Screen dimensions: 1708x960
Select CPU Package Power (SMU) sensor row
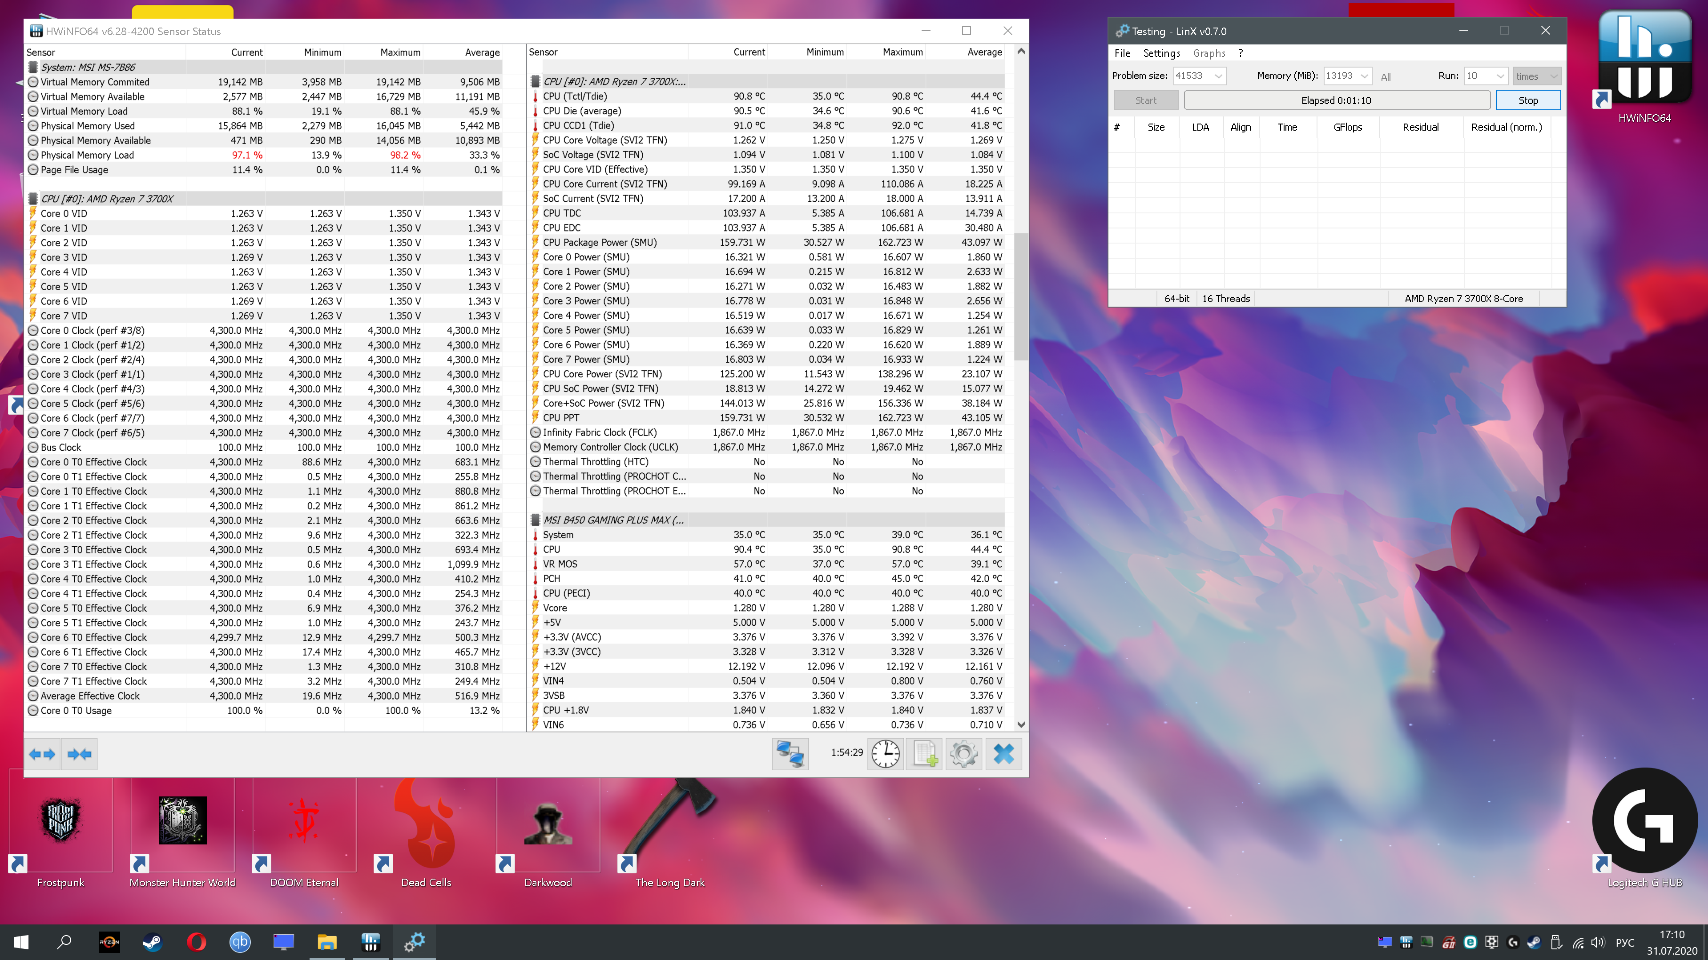pos(600,243)
